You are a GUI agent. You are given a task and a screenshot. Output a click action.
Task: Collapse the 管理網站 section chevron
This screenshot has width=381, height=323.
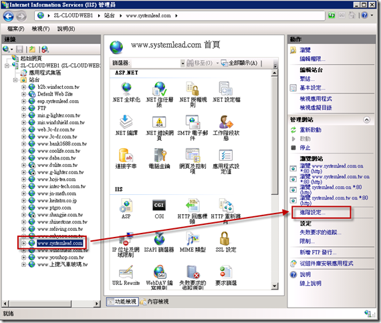[366, 119]
